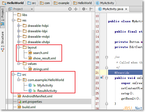Collapse the src folder

13,74
